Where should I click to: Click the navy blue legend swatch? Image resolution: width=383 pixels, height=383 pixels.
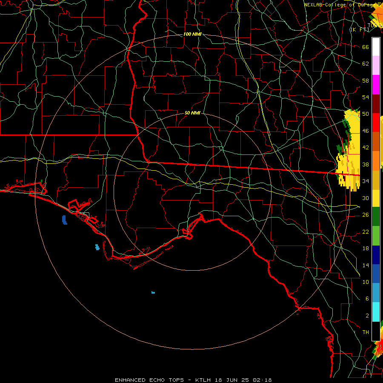click(x=376, y=255)
